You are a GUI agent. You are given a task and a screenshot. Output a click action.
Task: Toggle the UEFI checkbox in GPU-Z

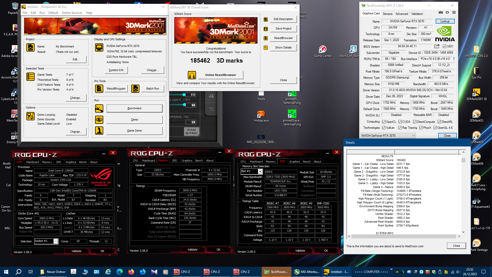pyautogui.click(x=444, y=46)
